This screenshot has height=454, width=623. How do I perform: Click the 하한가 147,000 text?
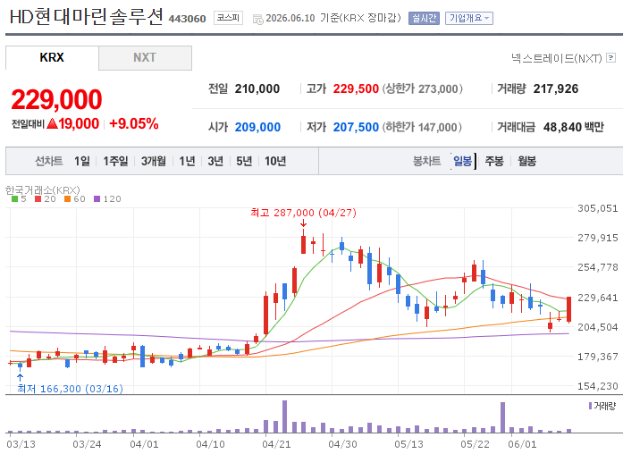[422, 127]
